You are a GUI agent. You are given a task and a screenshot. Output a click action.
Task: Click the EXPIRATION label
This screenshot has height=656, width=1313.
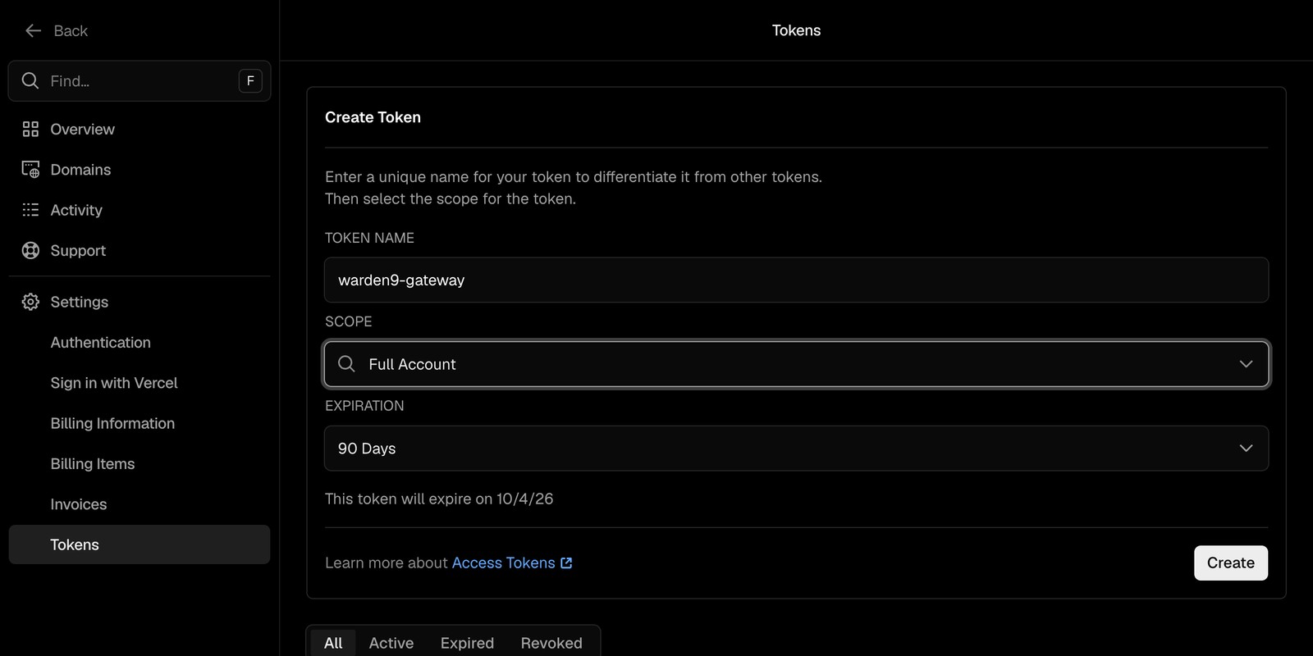pyautogui.click(x=364, y=406)
